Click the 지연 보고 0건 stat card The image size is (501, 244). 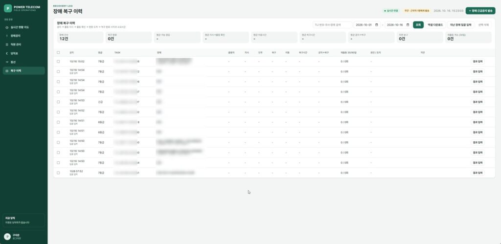tap(419, 37)
